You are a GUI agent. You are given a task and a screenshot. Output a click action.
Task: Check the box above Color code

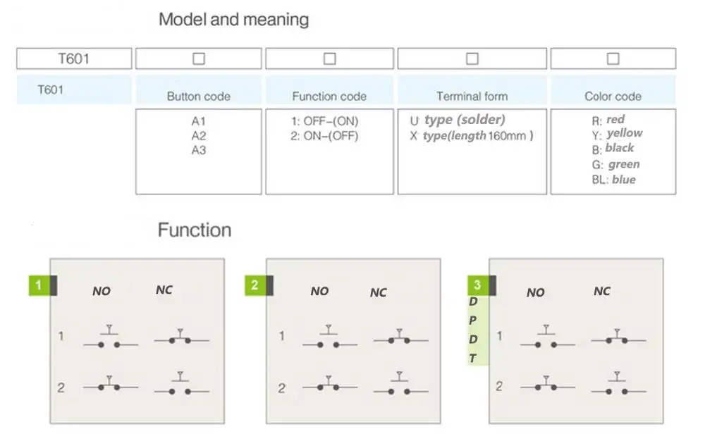point(613,58)
